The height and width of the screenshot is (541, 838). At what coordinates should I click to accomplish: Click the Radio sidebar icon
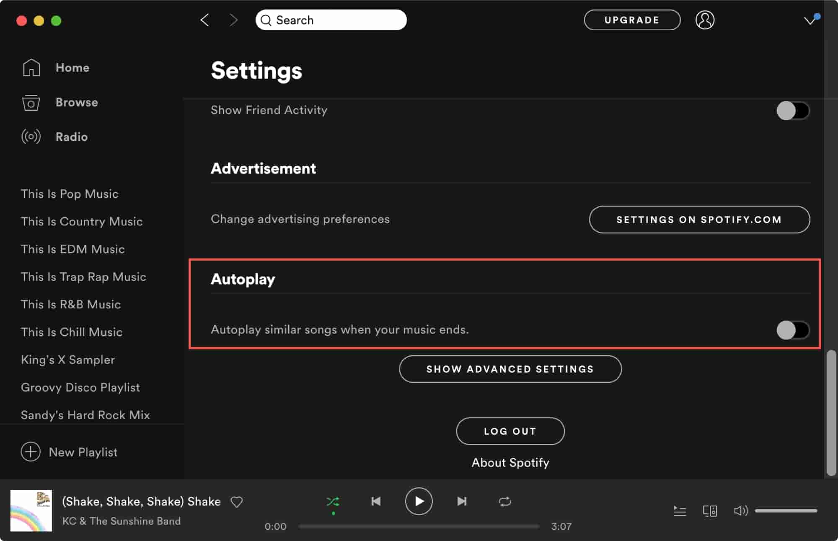tap(30, 136)
